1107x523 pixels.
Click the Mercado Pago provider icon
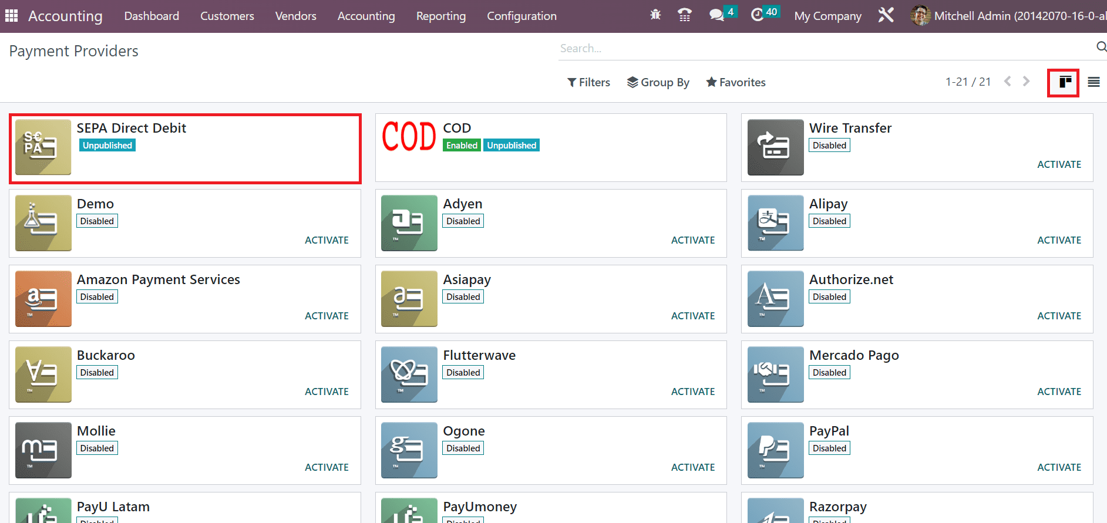[775, 374]
